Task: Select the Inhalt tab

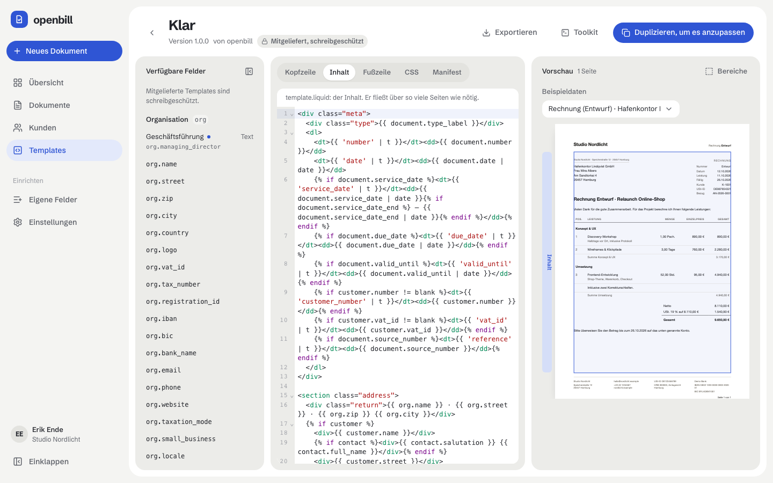Action: pos(339,72)
